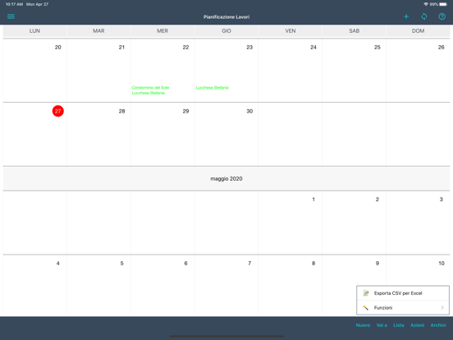453x340 pixels.
Task: Click the SAB weekday header
Action: pyautogui.click(x=355, y=31)
